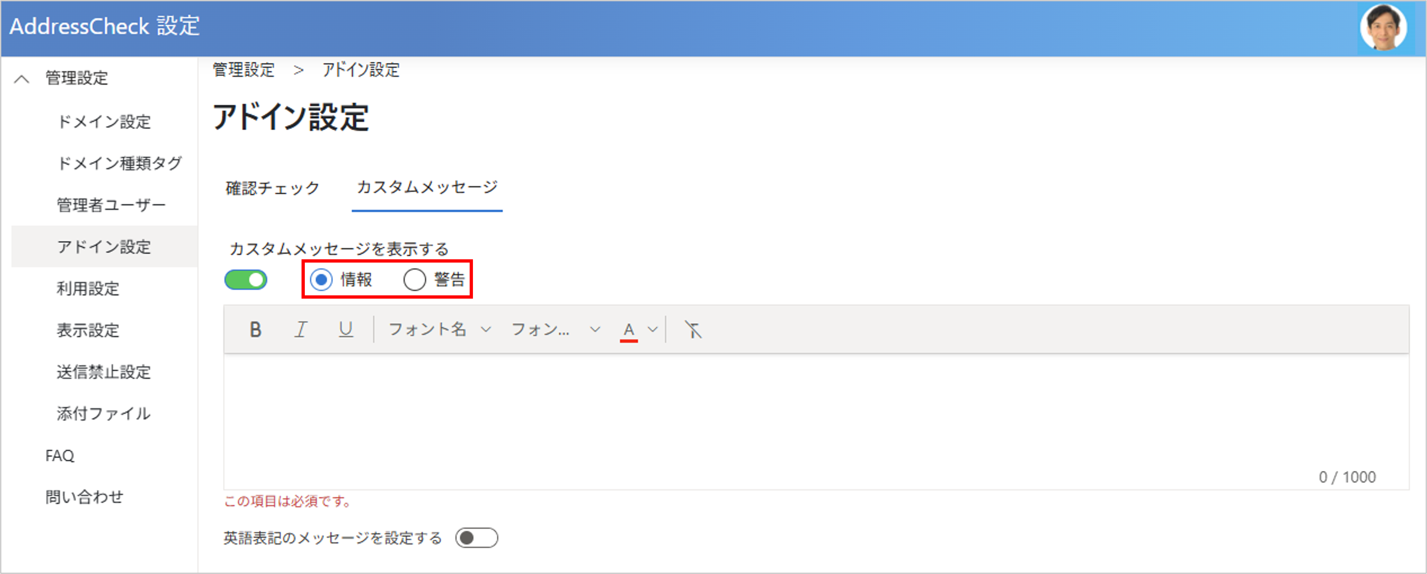Click the clear formatting icon

pyautogui.click(x=693, y=330)
